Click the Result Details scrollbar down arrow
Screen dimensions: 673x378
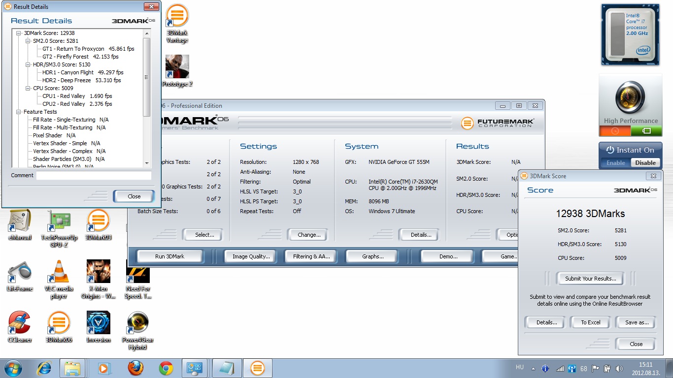coord(147,163)
